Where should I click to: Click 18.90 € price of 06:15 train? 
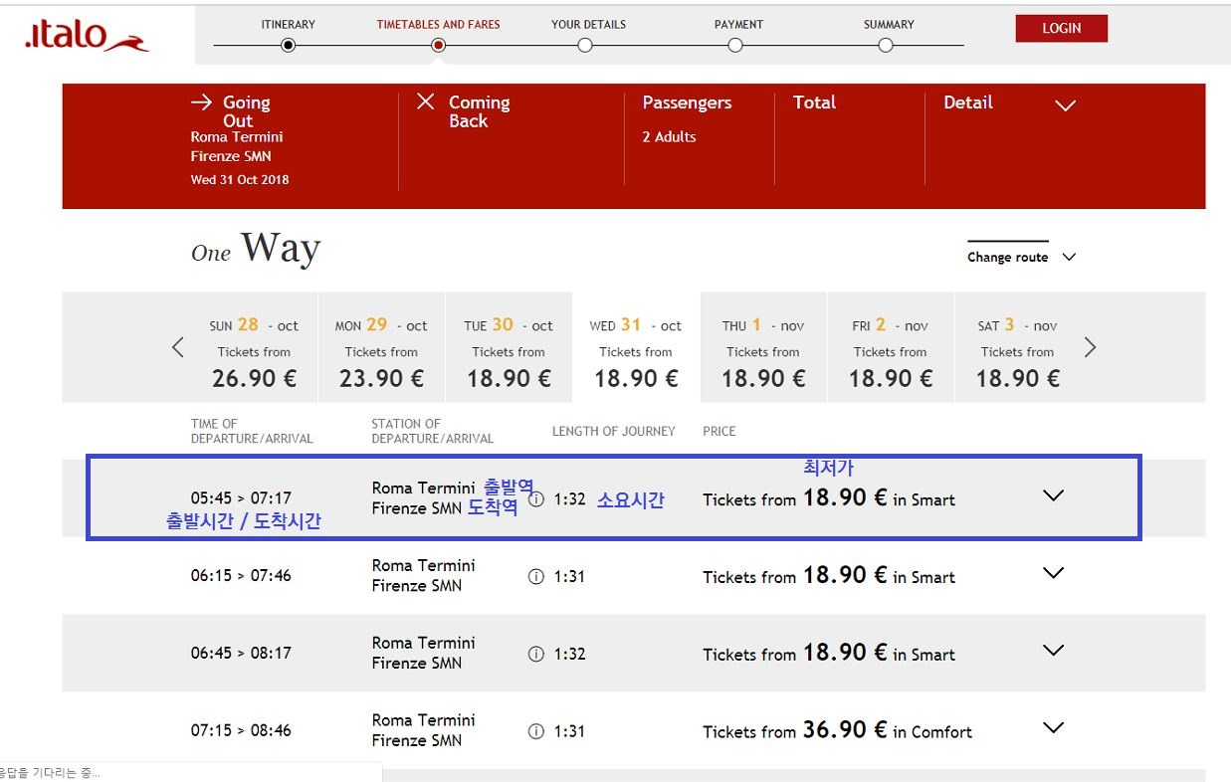(844, 575)
